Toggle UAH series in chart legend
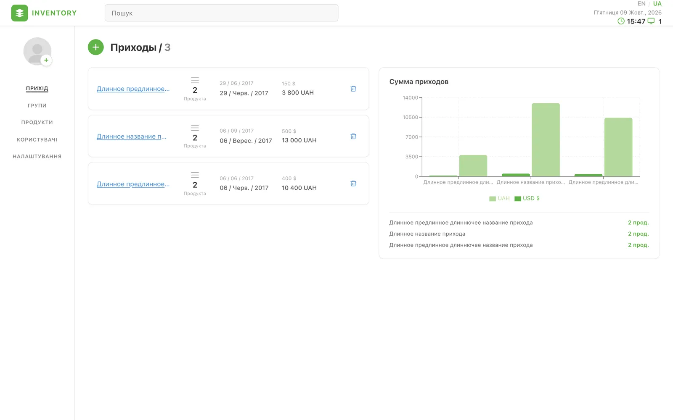 [x=499, y=198]
